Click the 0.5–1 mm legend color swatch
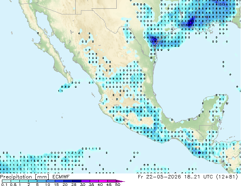The height and width of the screenshot is (186, 241). pyautogui.click(x=15, y=181)
